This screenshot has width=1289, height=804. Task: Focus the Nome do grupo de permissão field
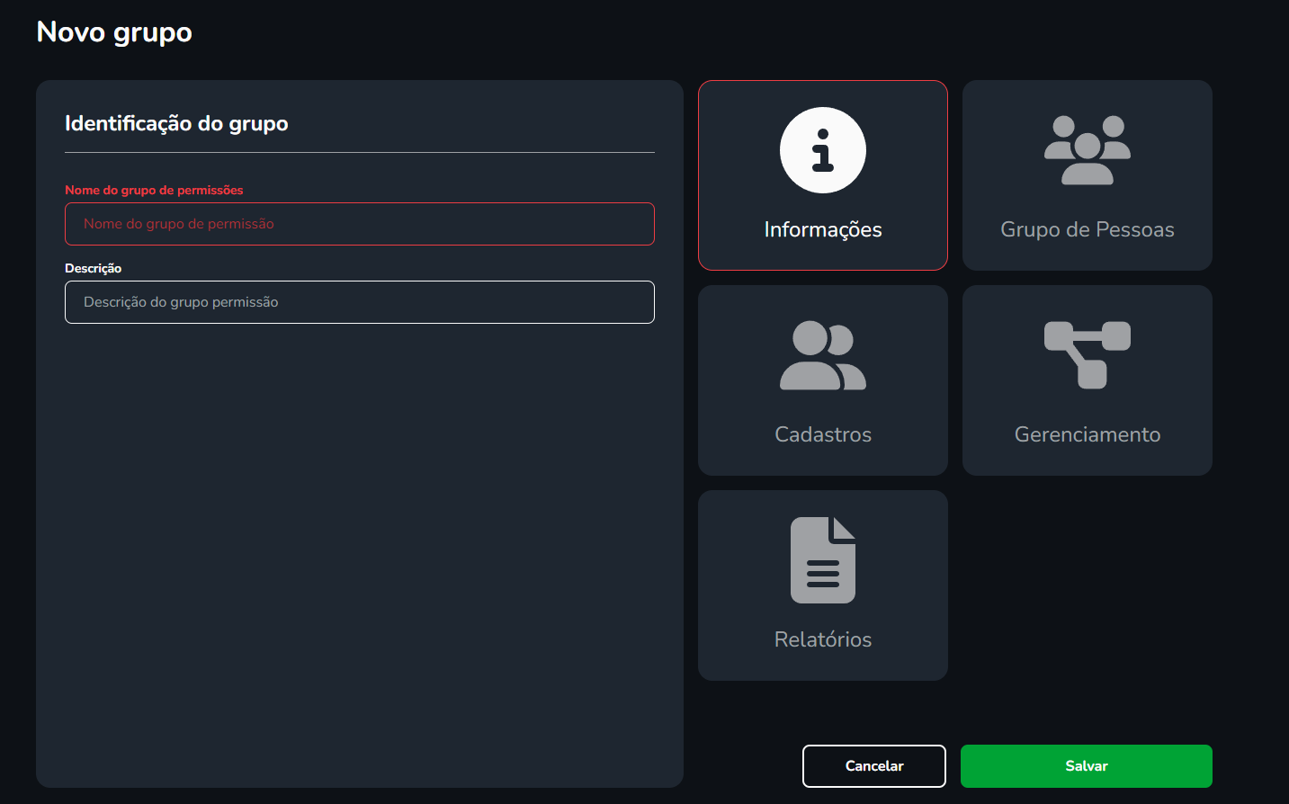pyautogui.click(x=359, y=224)
